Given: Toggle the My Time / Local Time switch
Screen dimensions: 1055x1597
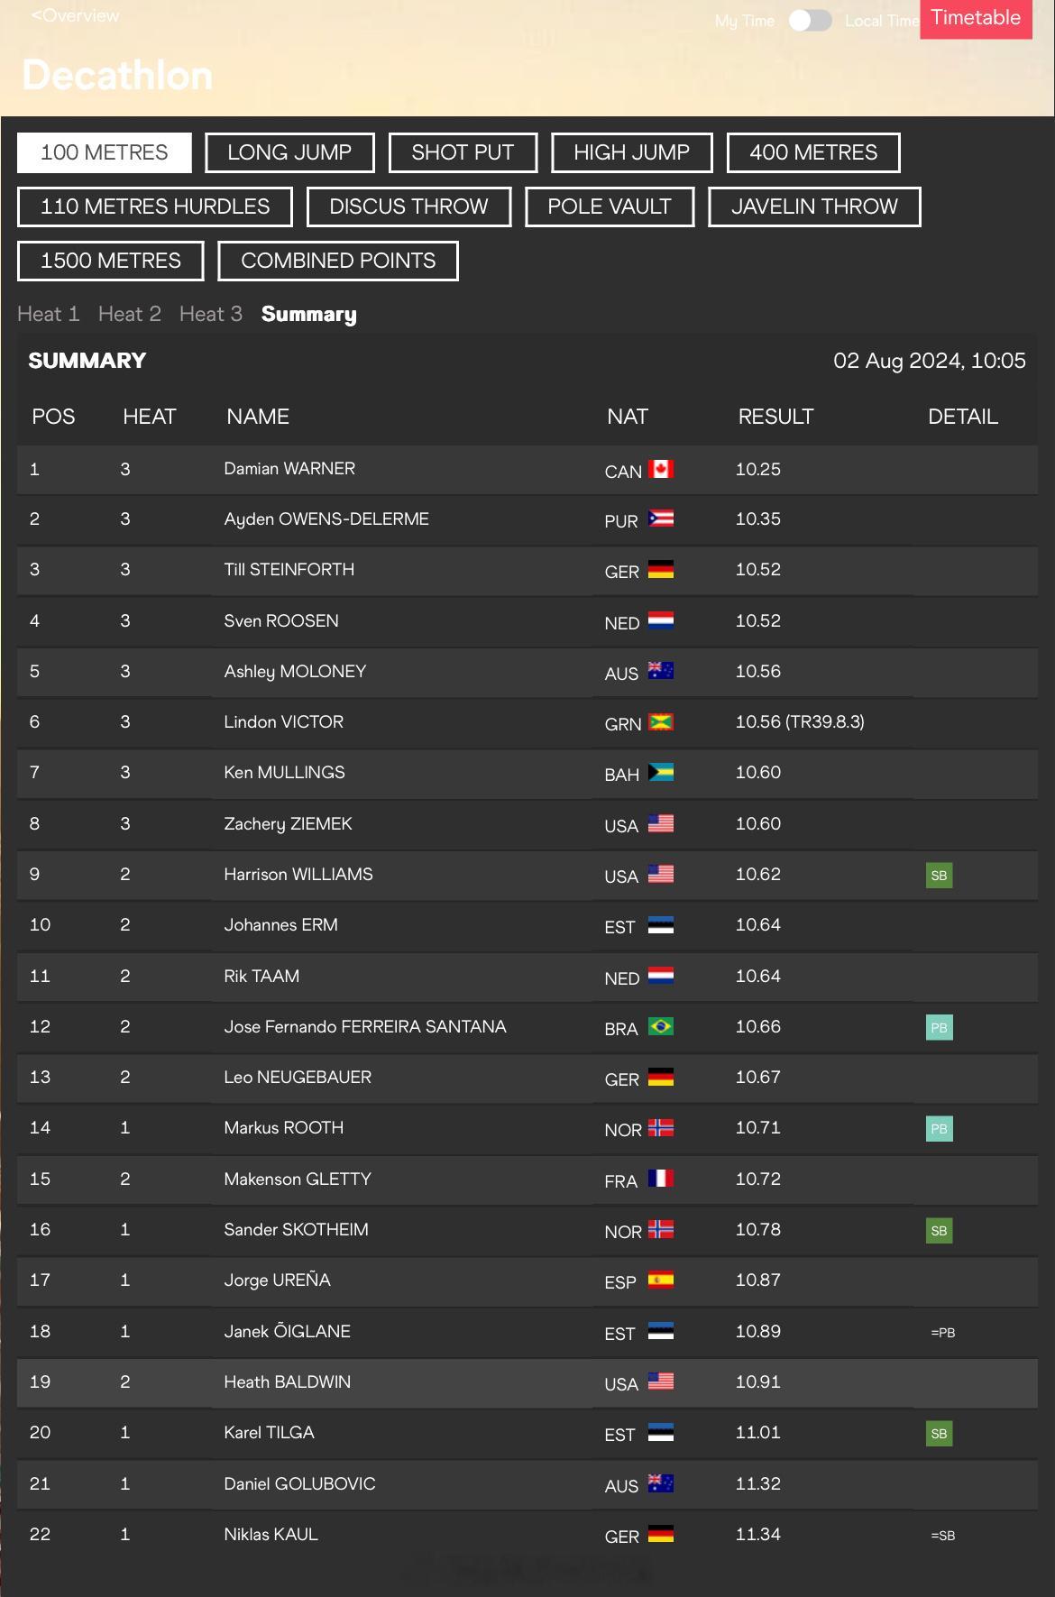Looking at the screenshot, I should click(810, 21).
